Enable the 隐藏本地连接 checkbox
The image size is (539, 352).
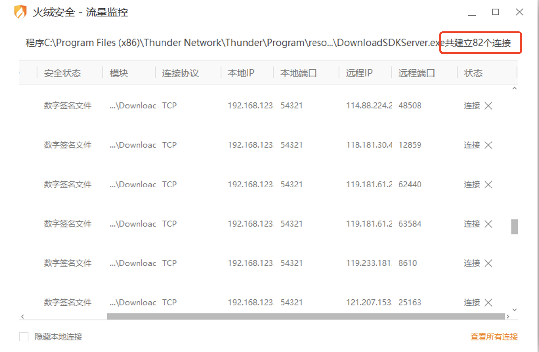click(x=24, y=337)
